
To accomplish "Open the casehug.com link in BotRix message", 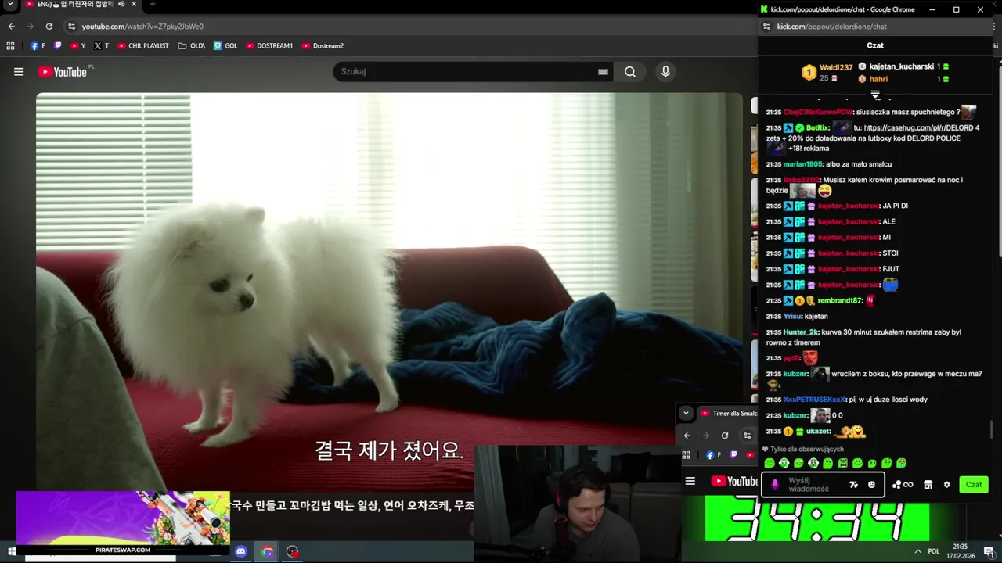I will click(918, 127).
